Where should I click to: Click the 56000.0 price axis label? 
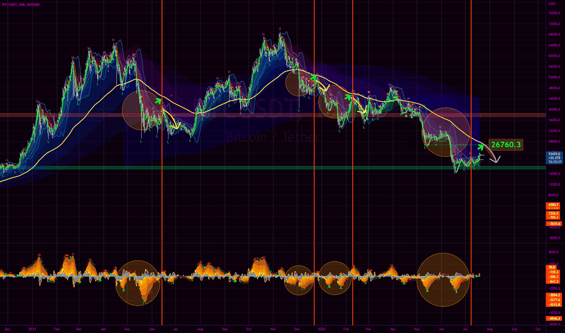click(x=554, y=67)
